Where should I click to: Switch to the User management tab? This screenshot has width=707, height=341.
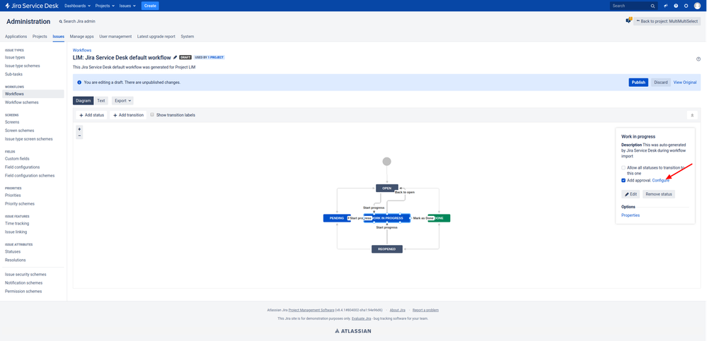tap(115, 37)
